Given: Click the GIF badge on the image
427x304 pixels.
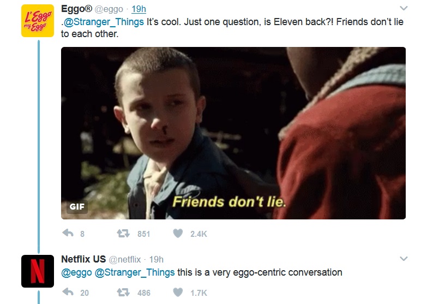Looking at the screenshot, I should click(77, 207).
